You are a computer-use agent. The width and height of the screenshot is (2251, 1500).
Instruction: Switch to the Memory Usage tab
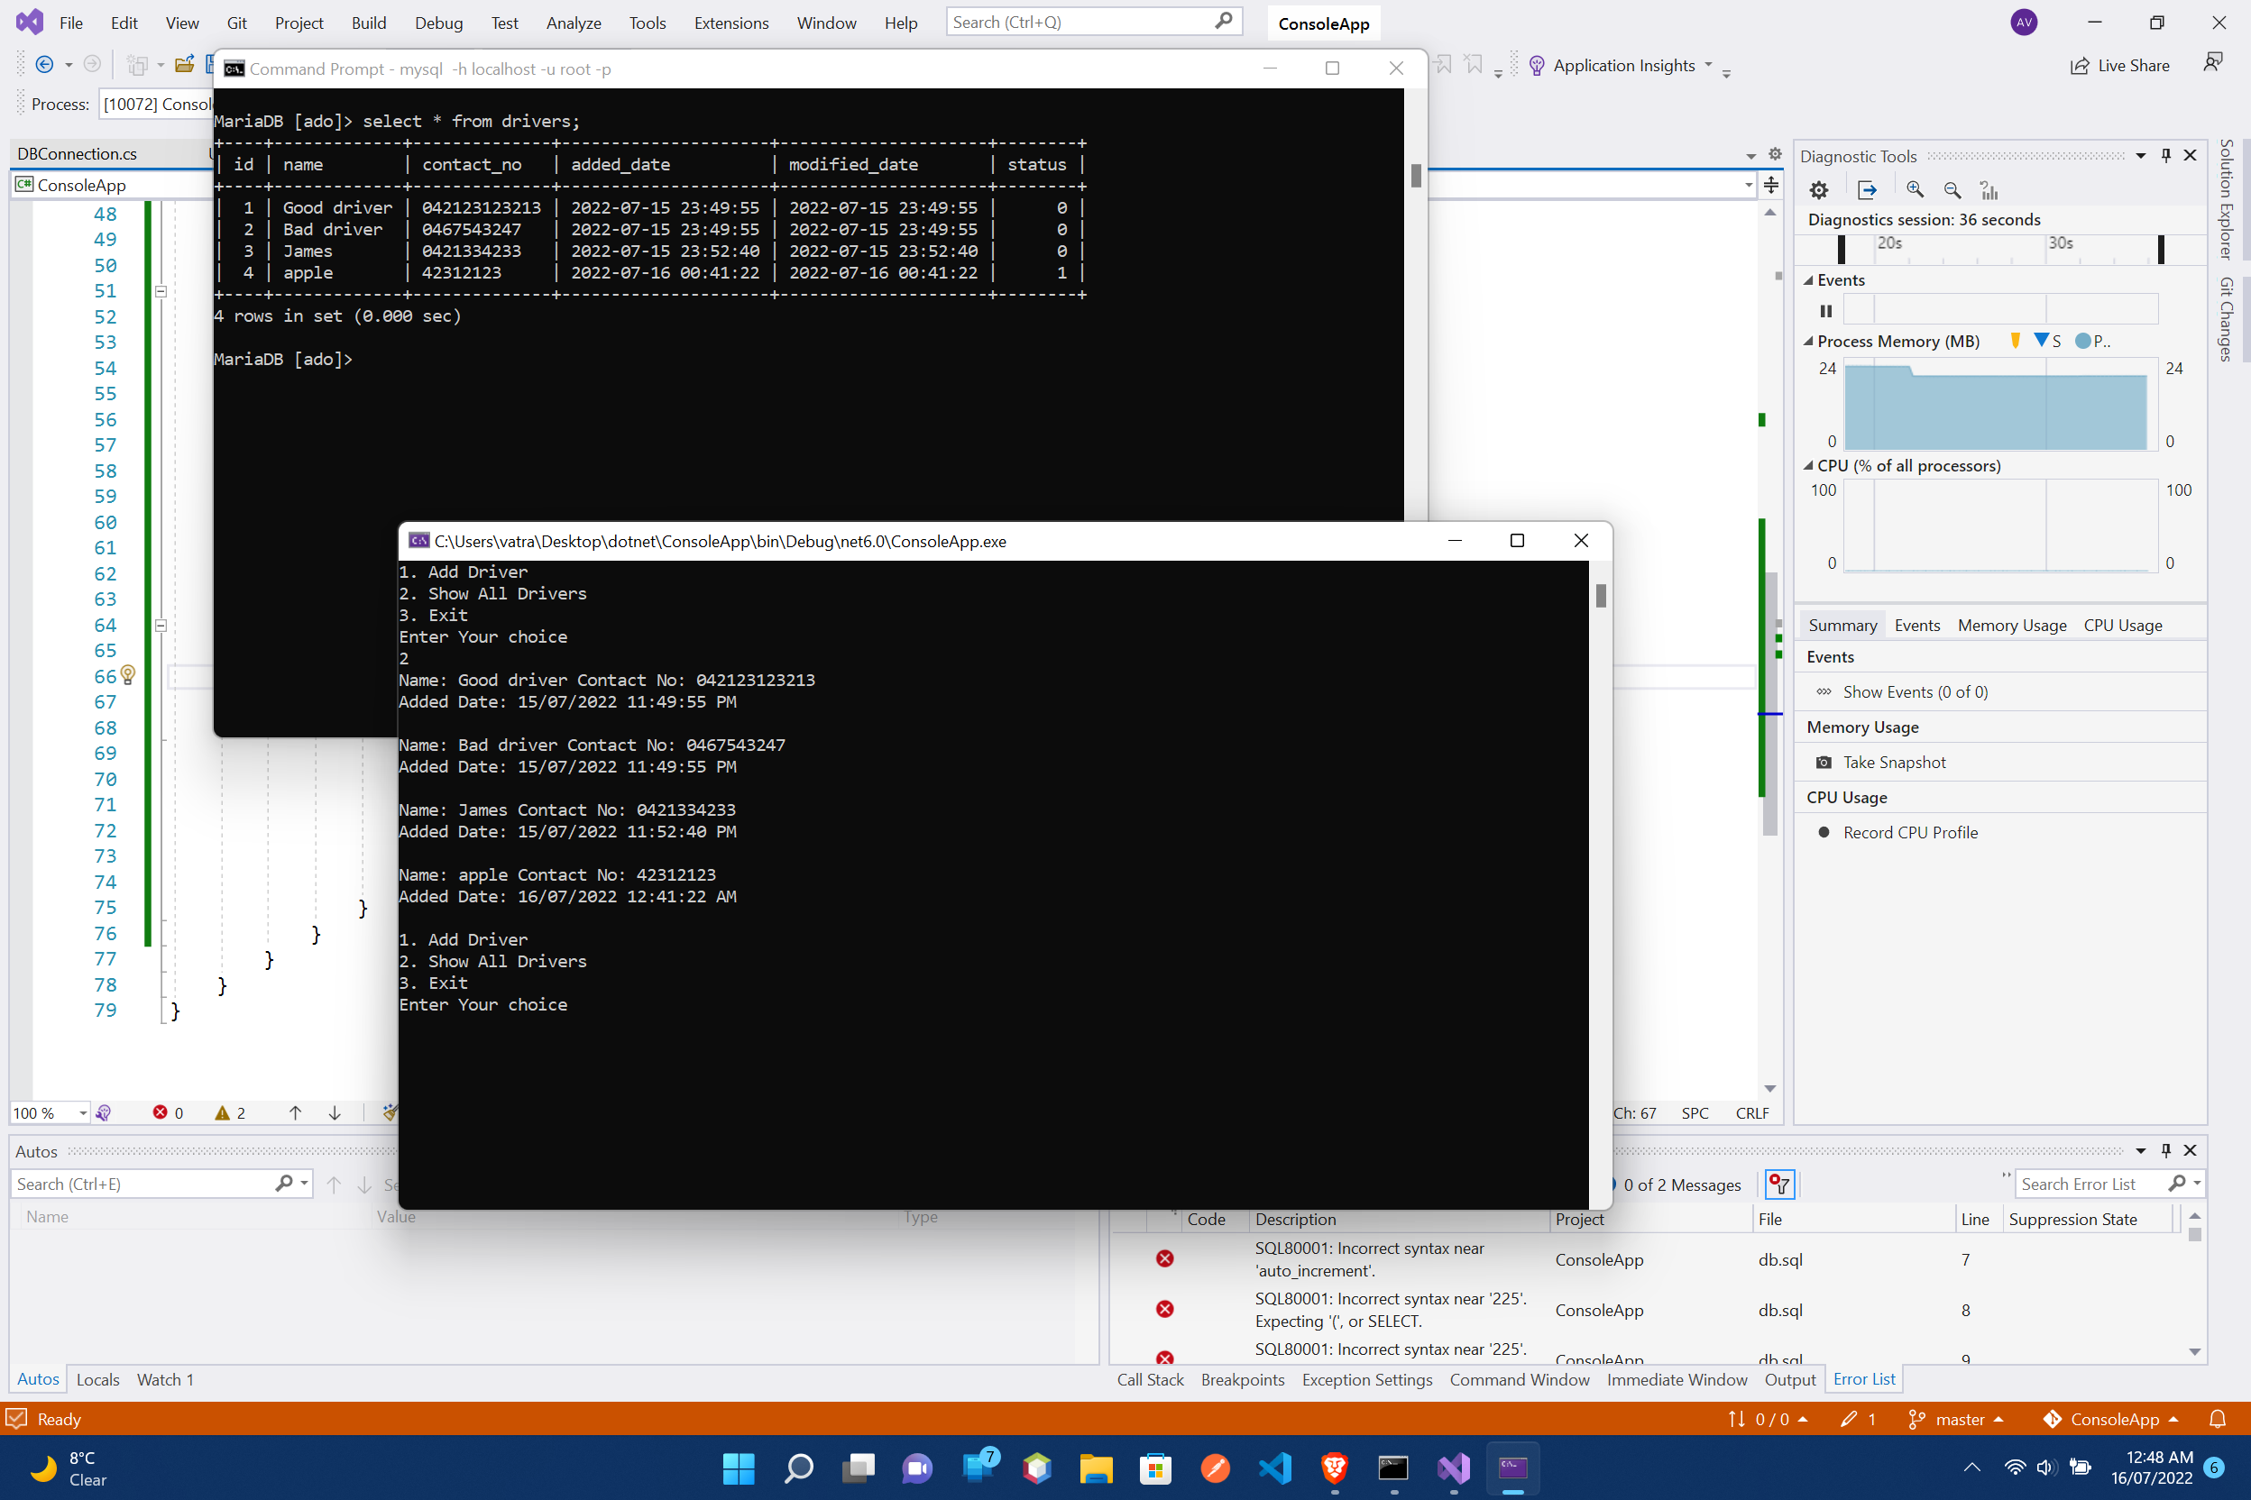click(2011, 625)
